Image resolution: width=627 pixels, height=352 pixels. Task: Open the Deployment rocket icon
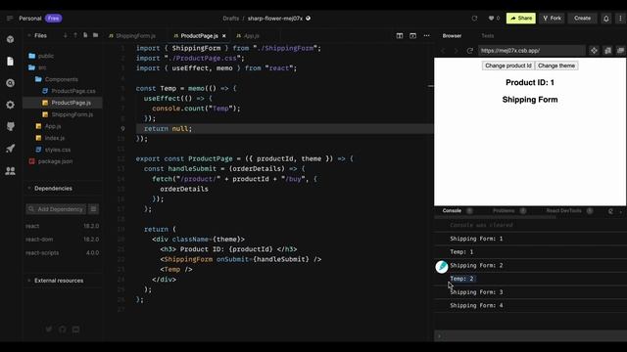(11, 149)
